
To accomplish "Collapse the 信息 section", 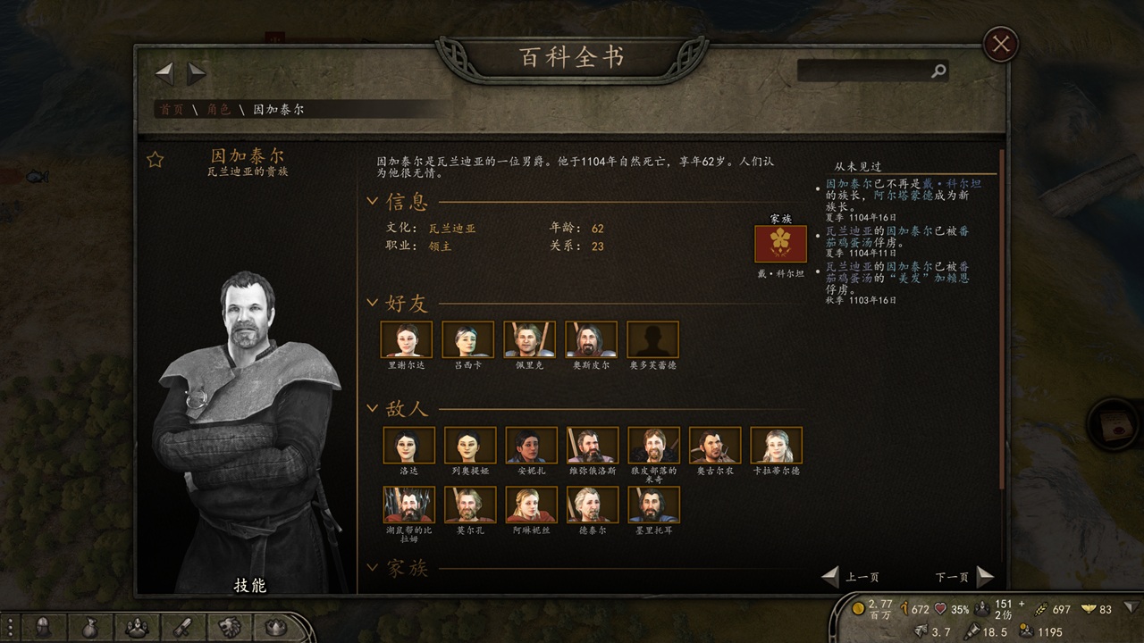I will 373,201.
